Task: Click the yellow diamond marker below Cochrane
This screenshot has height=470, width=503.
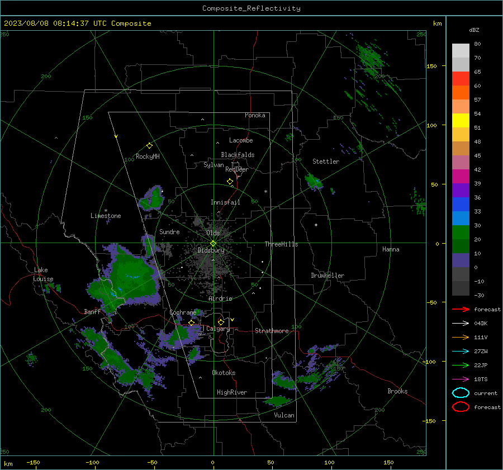Action: (x=192, y=322)
